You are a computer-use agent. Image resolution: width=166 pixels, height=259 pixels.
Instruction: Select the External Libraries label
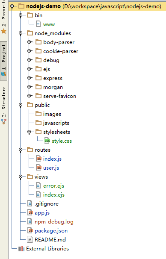47,249
